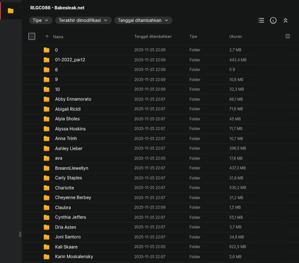The height and width of the screenshot is (263, 299).
Task: Switch to list view layout icon
Action: click(261, 20)
